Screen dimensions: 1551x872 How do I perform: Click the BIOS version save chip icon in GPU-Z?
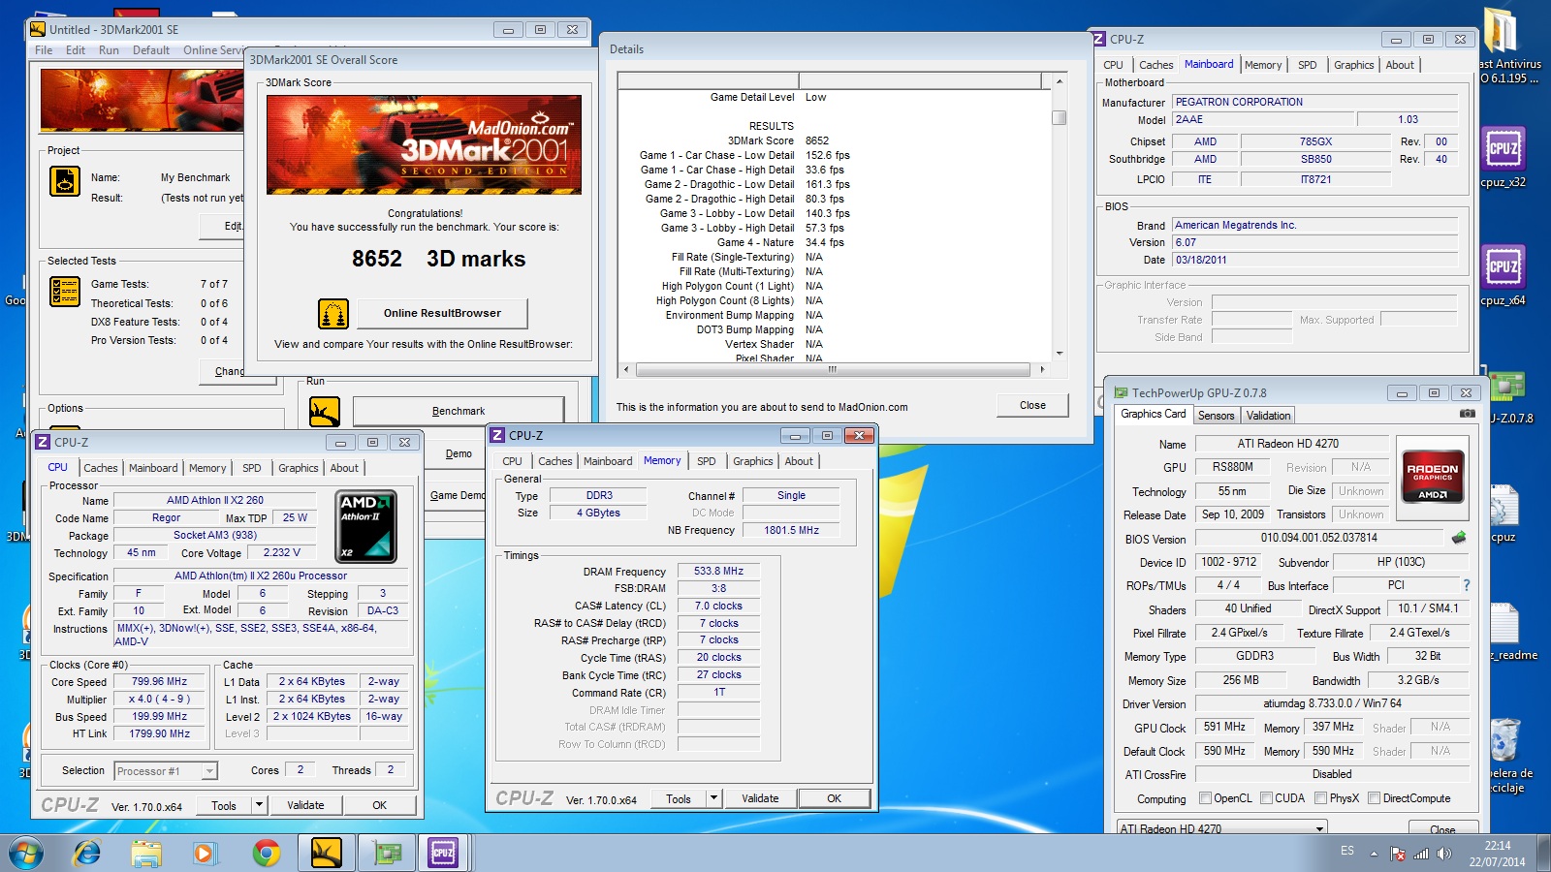click(x=1459, y=537)
